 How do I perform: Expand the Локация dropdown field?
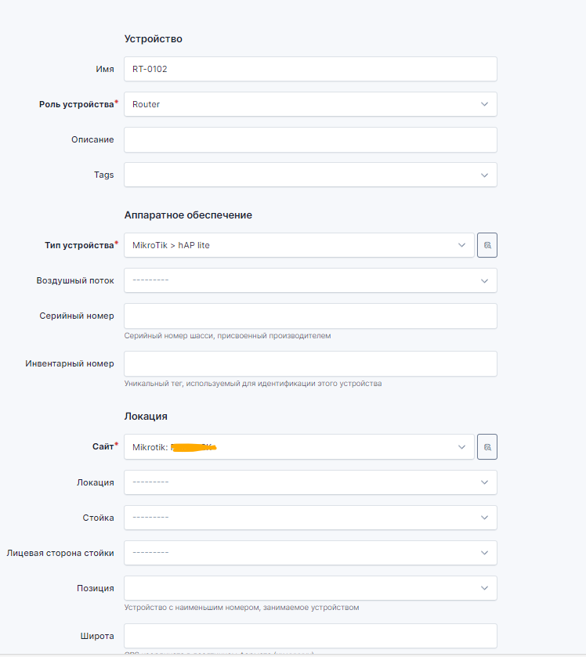pos(310,482)
